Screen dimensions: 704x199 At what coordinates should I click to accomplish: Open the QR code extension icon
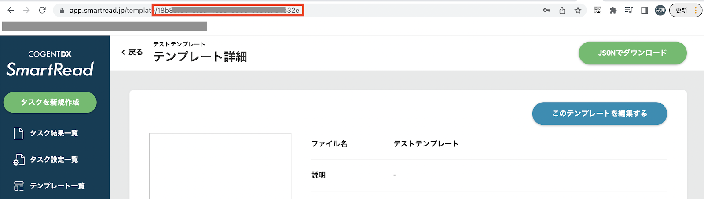coord(598,10)
